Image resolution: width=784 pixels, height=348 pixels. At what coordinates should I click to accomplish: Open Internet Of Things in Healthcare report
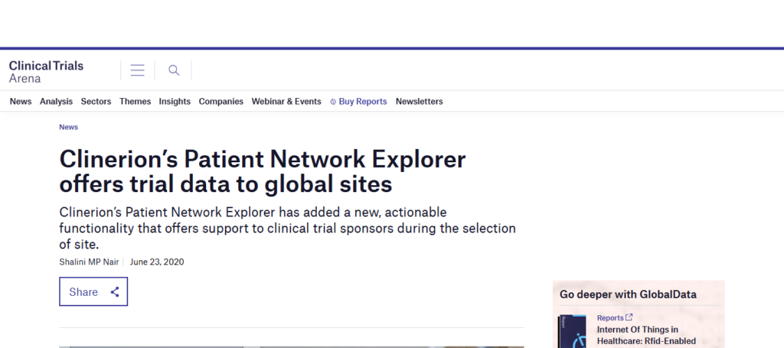coord(646,335)
